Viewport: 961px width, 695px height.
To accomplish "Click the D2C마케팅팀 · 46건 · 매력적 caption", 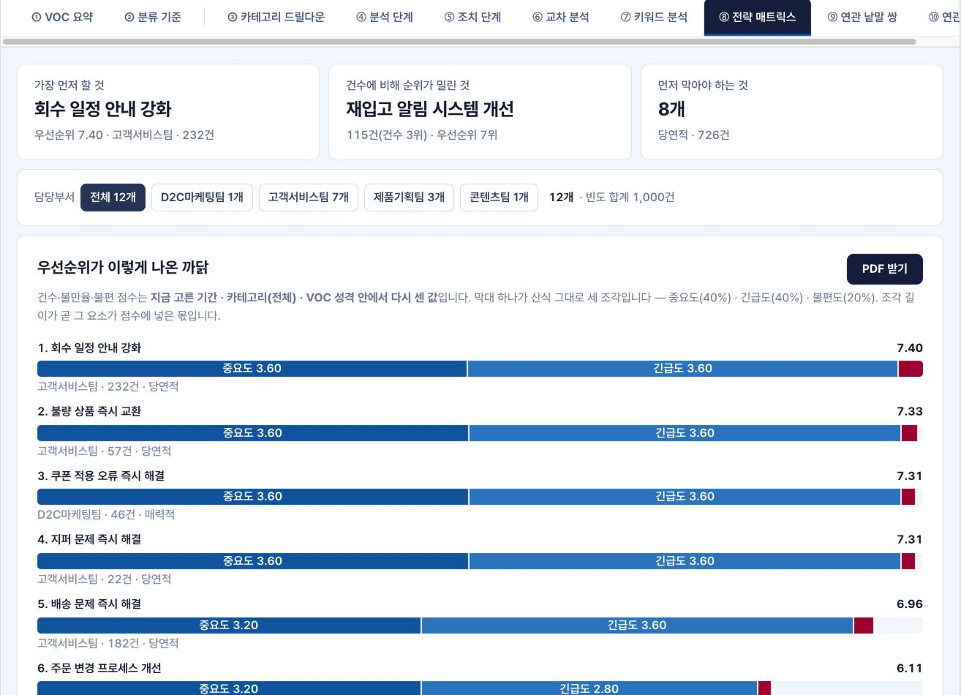I will (106, 514).
